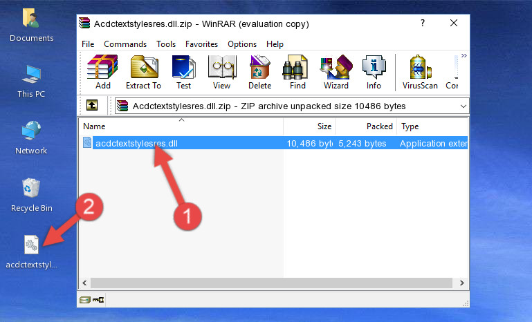Select the This PC desktop icon
Viewport: 532px width, 322px height.
[31, 82]
